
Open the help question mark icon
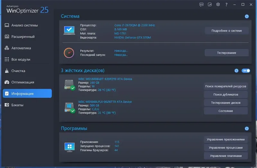click(226, 4)
